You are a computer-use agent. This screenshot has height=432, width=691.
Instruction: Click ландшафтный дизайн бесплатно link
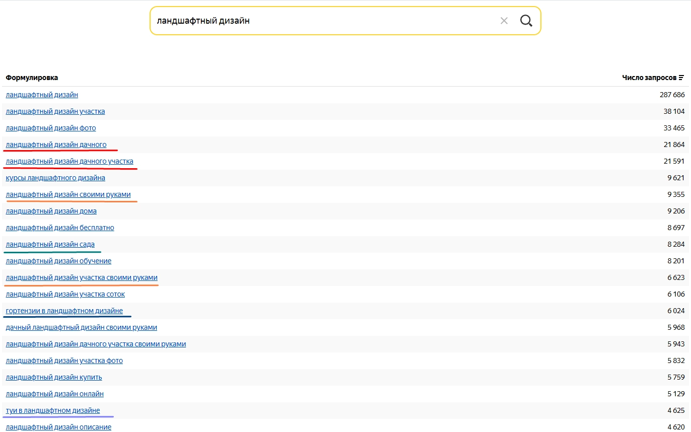click(60, 228)
